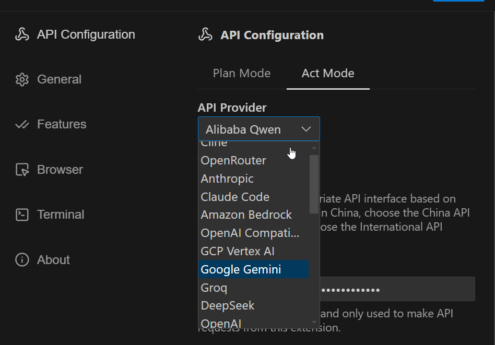
Task: Click the Features double-checkmark icon
Action: point(22,125)
